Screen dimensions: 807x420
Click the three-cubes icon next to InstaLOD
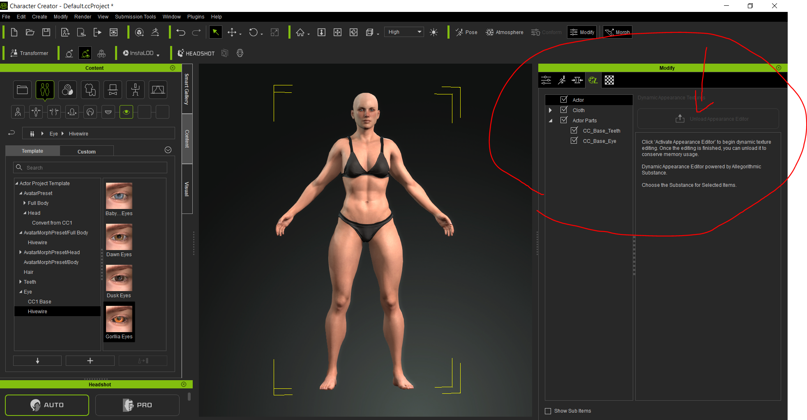pyautogui.click(x=101, y=53)
